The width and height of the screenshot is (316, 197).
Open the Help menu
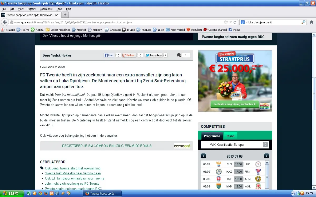[x=69, y=9]
